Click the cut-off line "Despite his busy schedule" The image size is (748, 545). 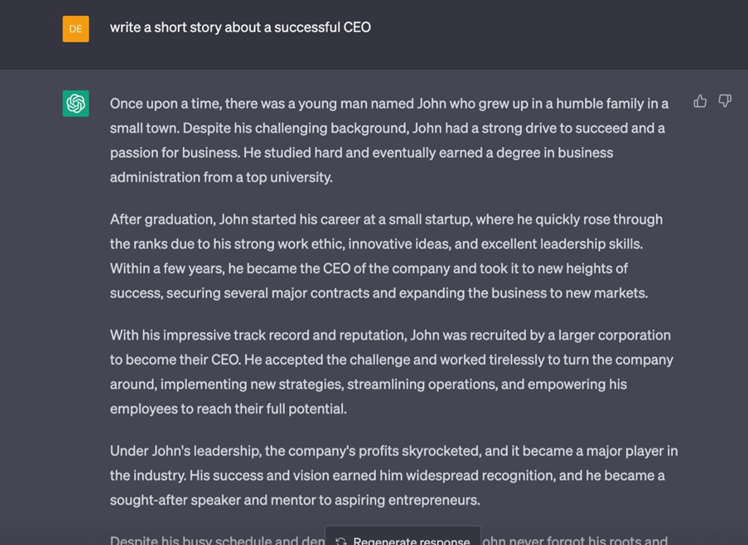pos(217,540)
